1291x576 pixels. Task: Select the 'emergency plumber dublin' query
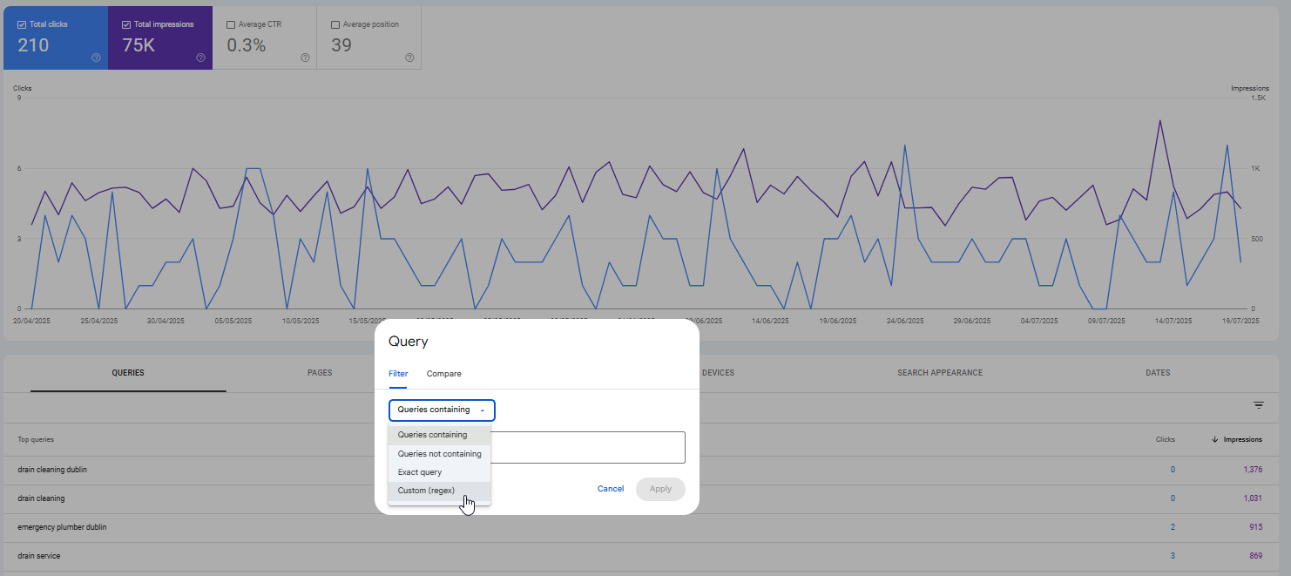[x=62, y=527]
